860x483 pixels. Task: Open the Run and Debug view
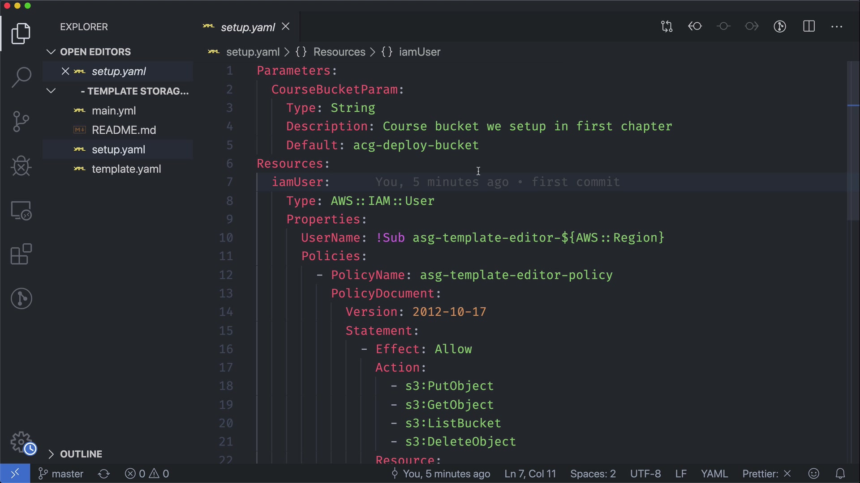[21, 166]
